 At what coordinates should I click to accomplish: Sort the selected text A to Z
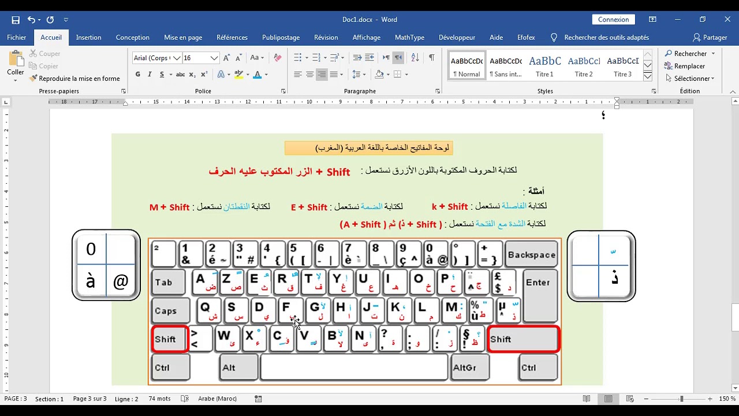[415, 58]
